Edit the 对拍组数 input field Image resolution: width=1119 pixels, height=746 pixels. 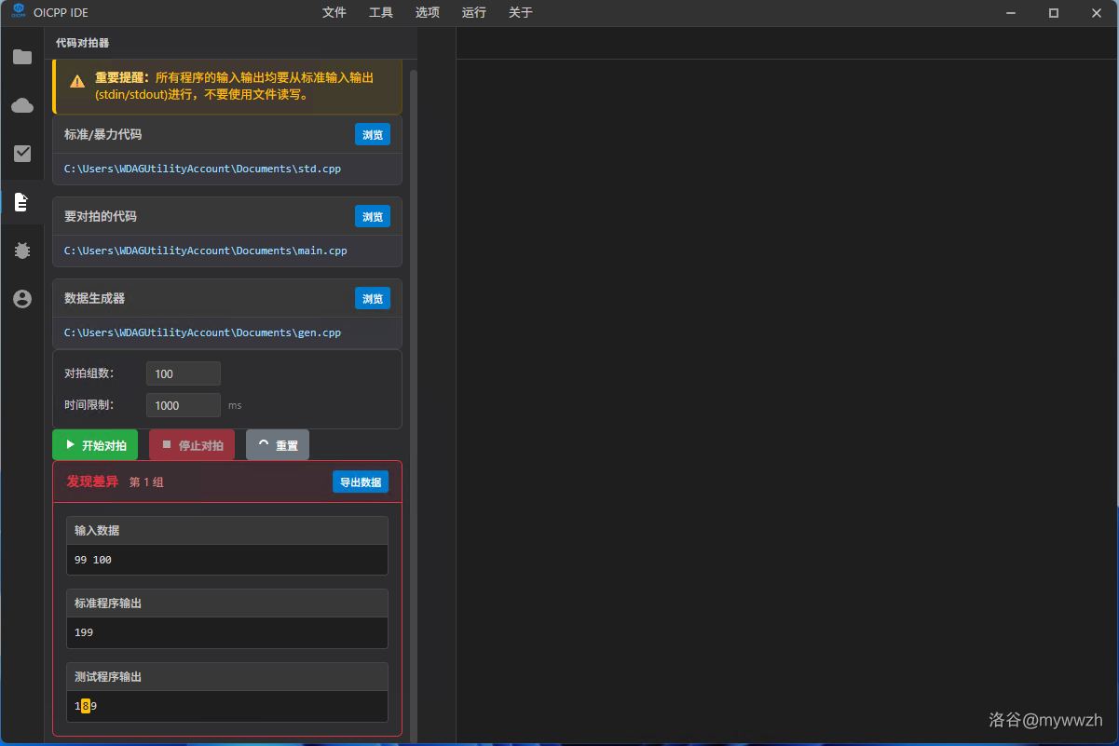(x=184, y=373)
